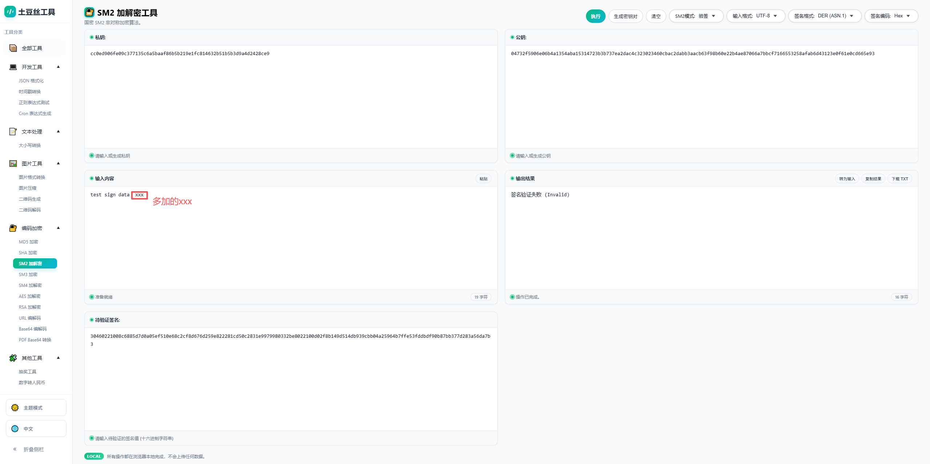Open the 签名编码 Hex dropdown
The height and width of the screenshot is (464, 930).
[x=891, y=16]
